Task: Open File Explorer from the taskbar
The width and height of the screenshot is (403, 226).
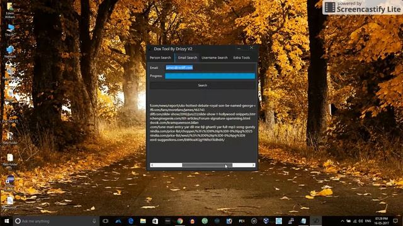Action: pyautogui.click(x=143, y=221)
